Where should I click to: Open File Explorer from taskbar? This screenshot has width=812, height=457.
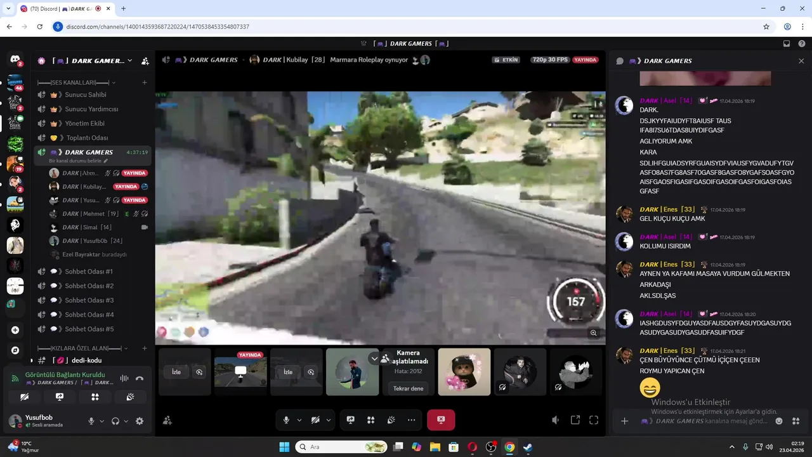435,447
